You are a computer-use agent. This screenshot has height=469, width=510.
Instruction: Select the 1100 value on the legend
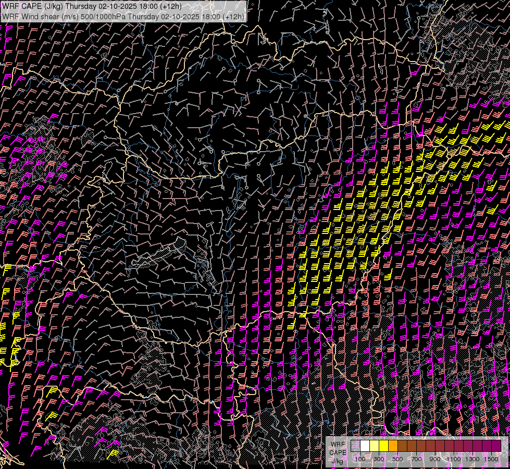tap(453, 459)
